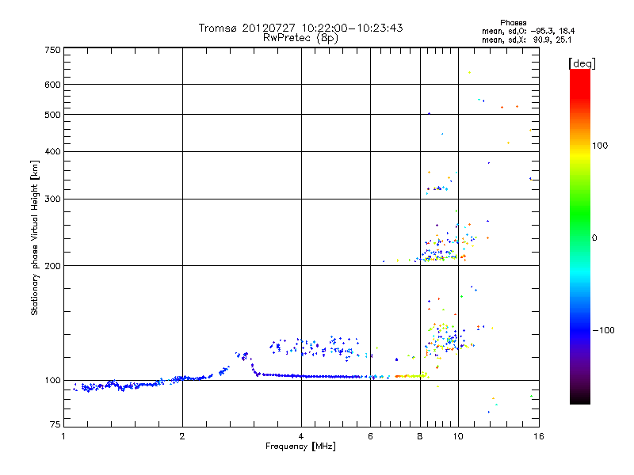The height and width of the screenshot is (475, 634).
Task: Click the y-axis label "Stationary phase Virtual Height [km]"
Action: point(34,238)
